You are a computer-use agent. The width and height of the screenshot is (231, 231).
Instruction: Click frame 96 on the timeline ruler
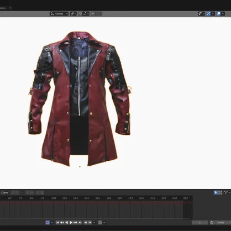43,198
